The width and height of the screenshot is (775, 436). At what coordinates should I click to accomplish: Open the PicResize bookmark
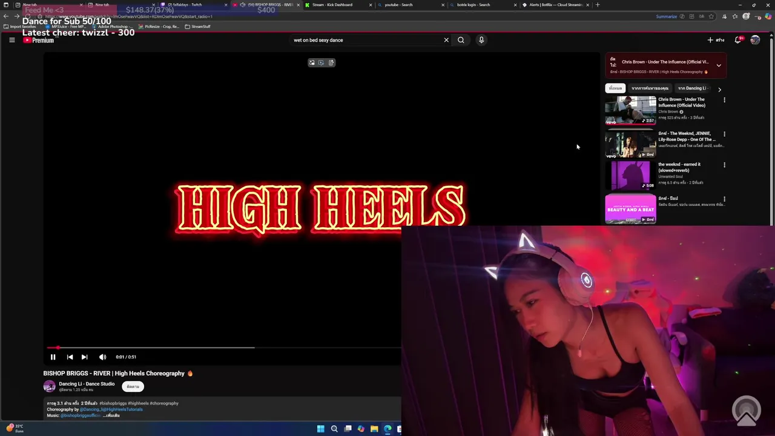(x=159, y=27)
